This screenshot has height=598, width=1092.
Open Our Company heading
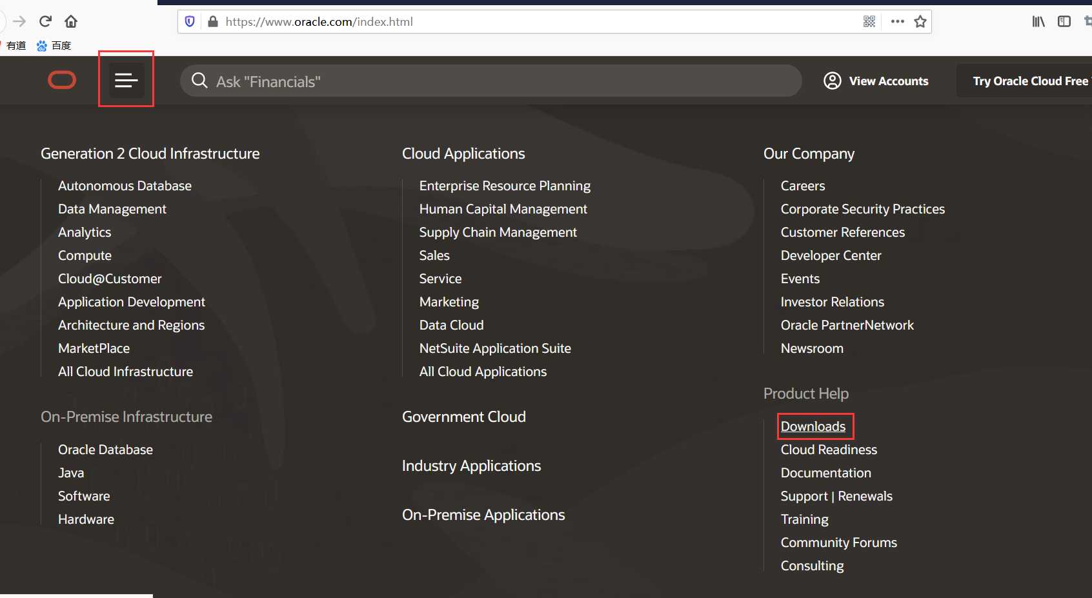click(x=809, y=154)
